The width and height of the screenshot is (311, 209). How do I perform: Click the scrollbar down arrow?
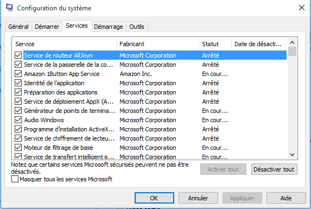tap(292, 155)
